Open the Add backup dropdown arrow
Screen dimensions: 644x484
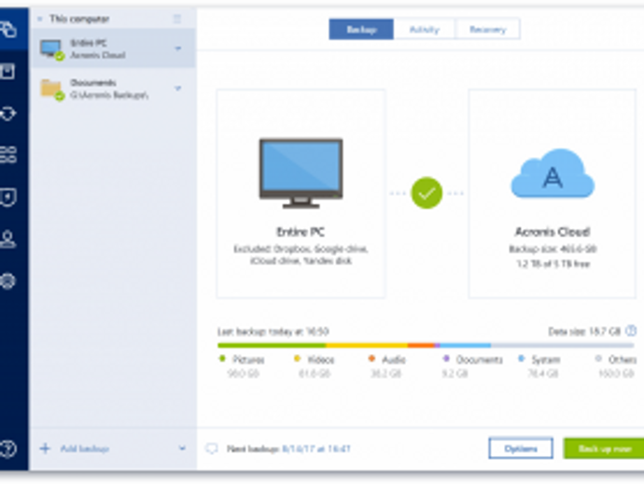point(182,448)
